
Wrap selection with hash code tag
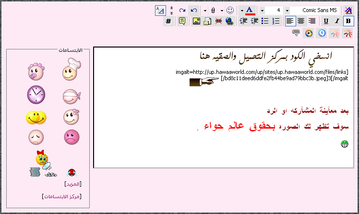coord(168,21)
